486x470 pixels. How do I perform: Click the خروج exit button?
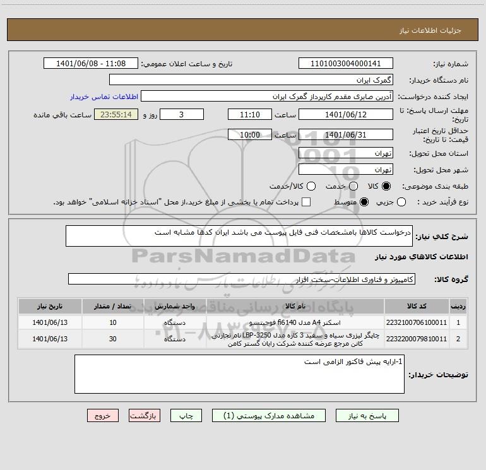point(103,416)
